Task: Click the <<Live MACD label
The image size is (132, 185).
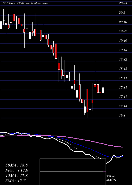Action: pos(111,178)
